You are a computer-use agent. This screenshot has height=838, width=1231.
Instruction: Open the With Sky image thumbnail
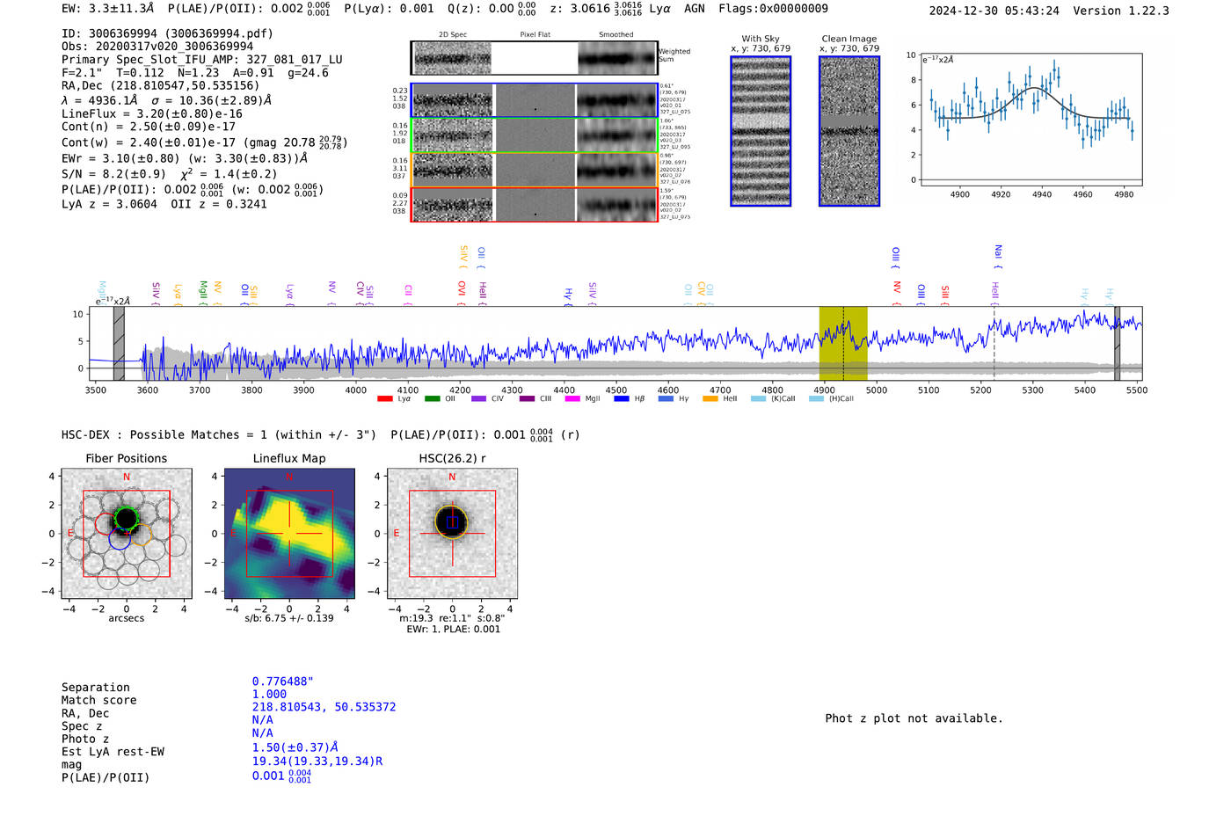tap(761, 131)
